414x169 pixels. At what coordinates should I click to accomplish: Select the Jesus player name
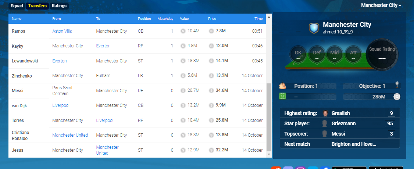tap(17, 150)
